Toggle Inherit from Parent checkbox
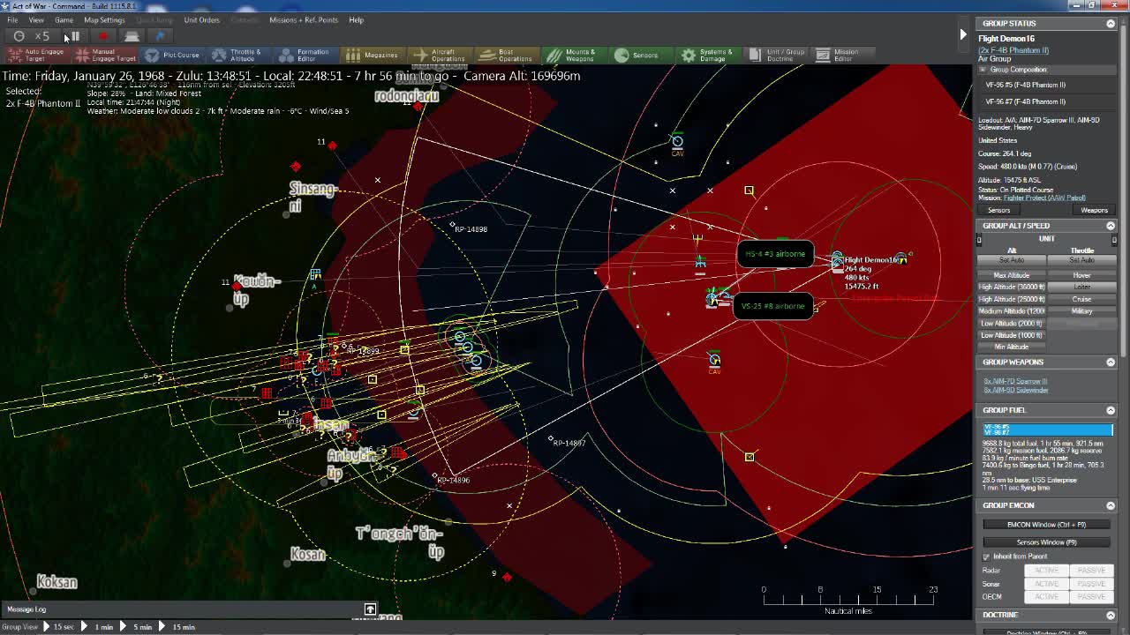 pyautogui.click(x=986, y=557)
